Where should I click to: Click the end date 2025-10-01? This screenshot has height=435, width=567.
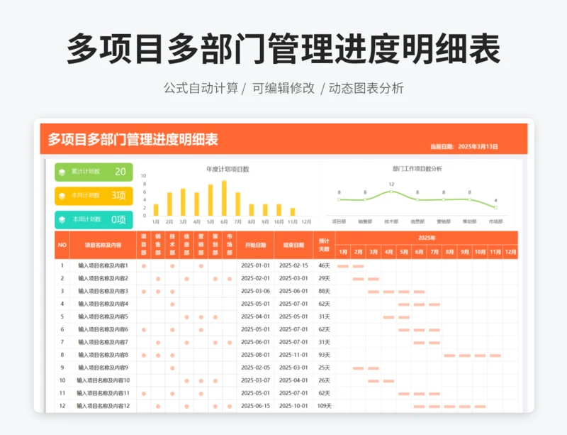click(x=293, y=406)
